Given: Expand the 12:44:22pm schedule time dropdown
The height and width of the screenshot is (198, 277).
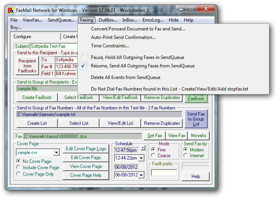Looking at the screenshot, I should pyautogui.click(x=141, y=158).
